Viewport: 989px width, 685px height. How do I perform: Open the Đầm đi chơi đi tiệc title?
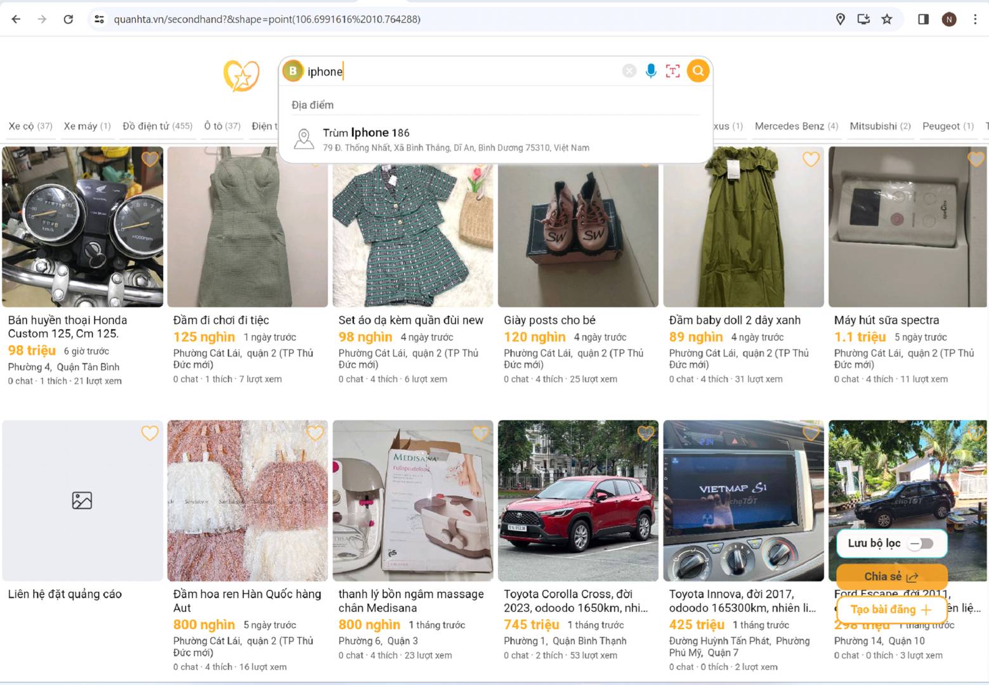pyautogui.click(x=221, y=320)
